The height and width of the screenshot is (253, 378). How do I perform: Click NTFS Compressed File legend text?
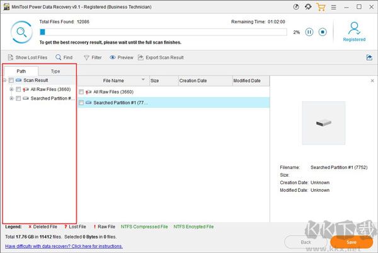144,227
